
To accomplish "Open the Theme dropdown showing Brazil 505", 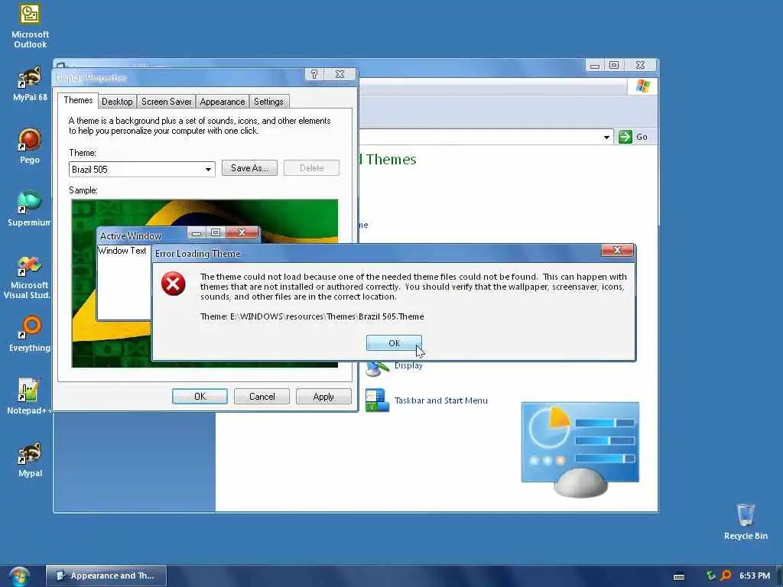I will click(x=141, y=169).
